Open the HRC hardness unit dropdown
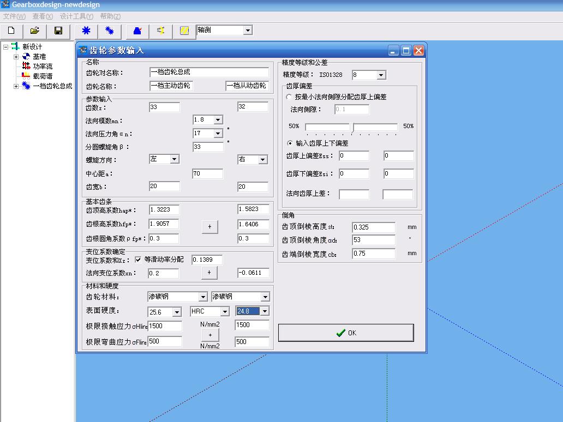 (225, 311)
